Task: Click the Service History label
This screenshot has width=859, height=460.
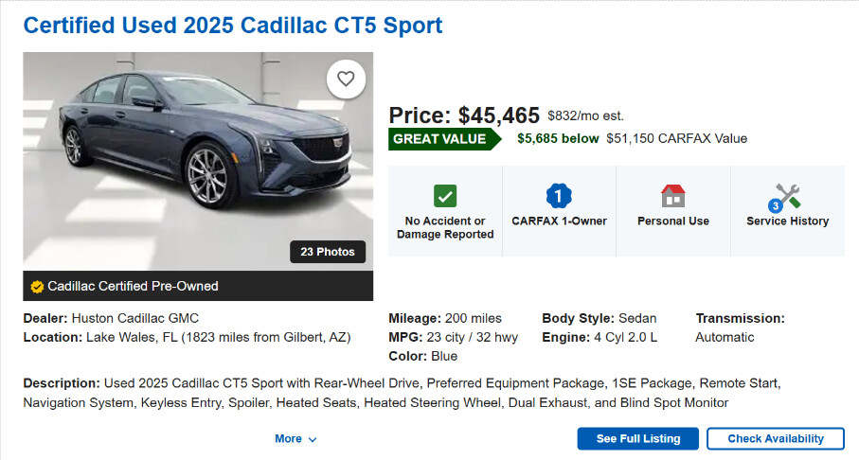Action: [787, 221]
